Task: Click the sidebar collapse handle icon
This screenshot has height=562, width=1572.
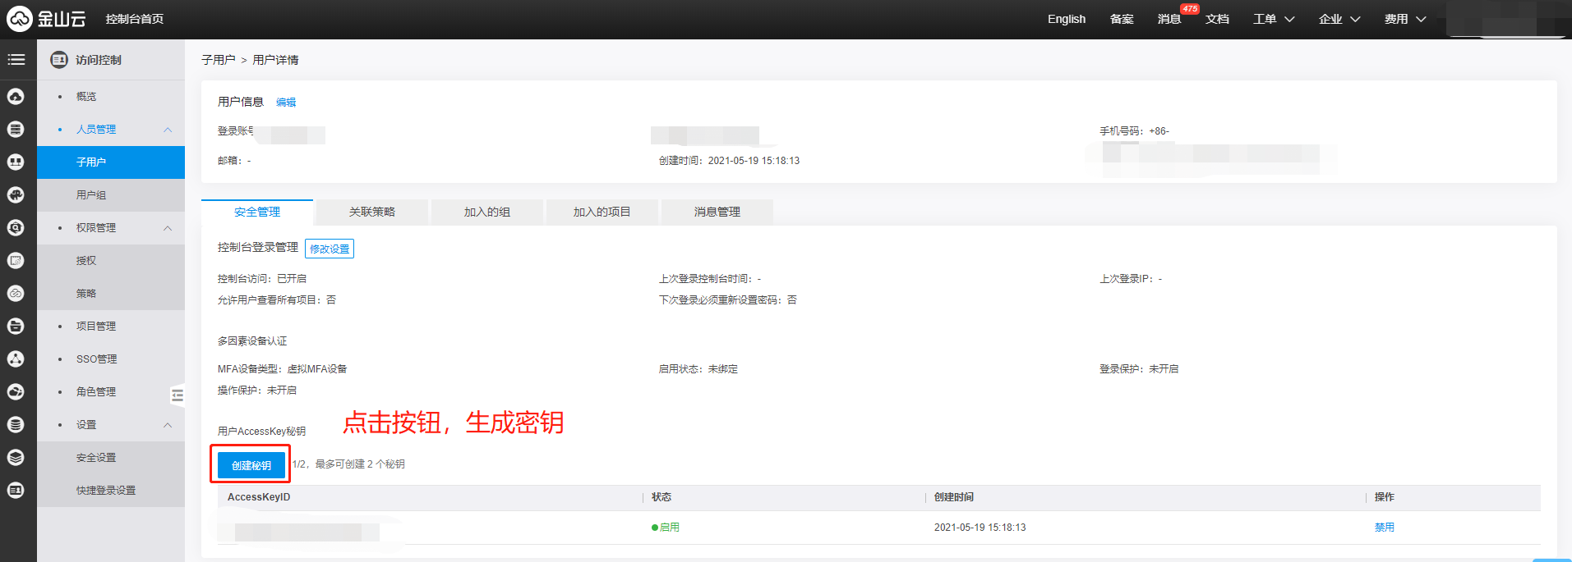Action: (x=177, y=395)
